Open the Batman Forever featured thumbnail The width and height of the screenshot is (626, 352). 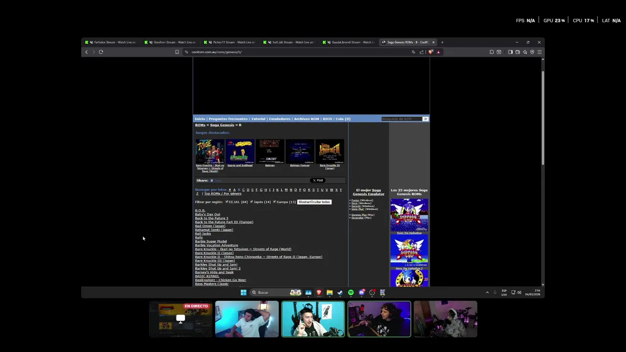tap(300, 152)
